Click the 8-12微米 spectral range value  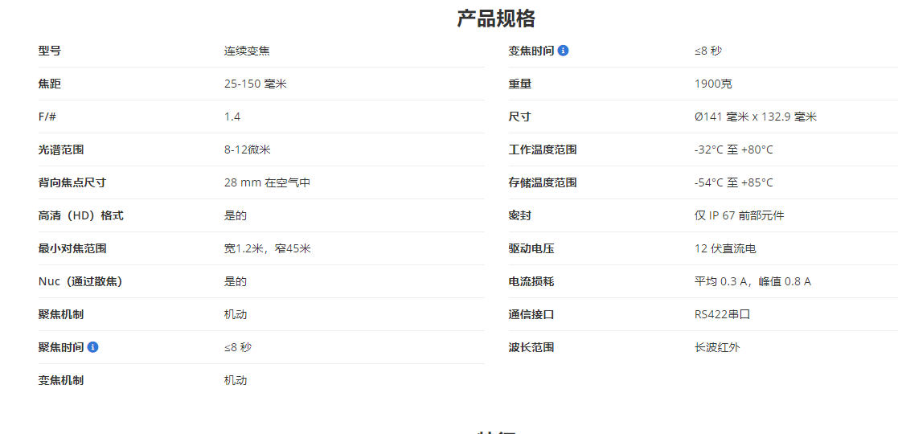tap(247, 149)
